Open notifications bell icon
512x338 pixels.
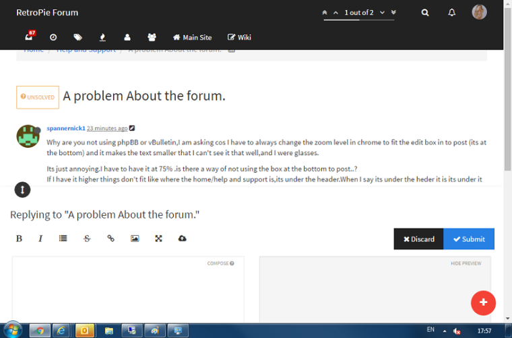pos(451,13)
